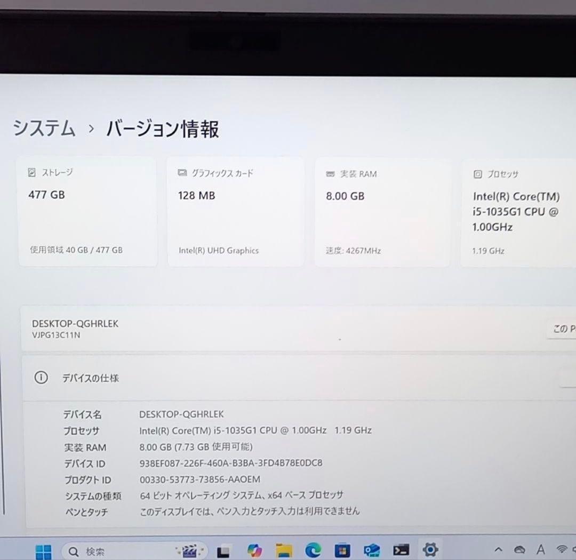Expand hidden icons with the tray chevron
Screen dimensions: 576x560
tap(499, 549)
